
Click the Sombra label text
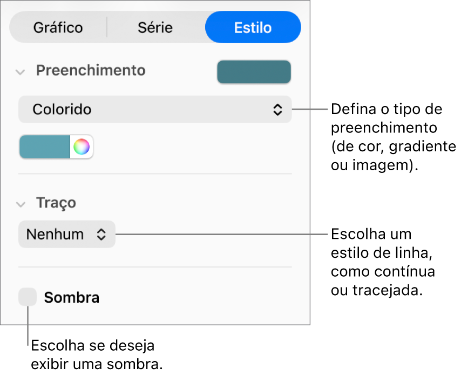tap(71, 297)
